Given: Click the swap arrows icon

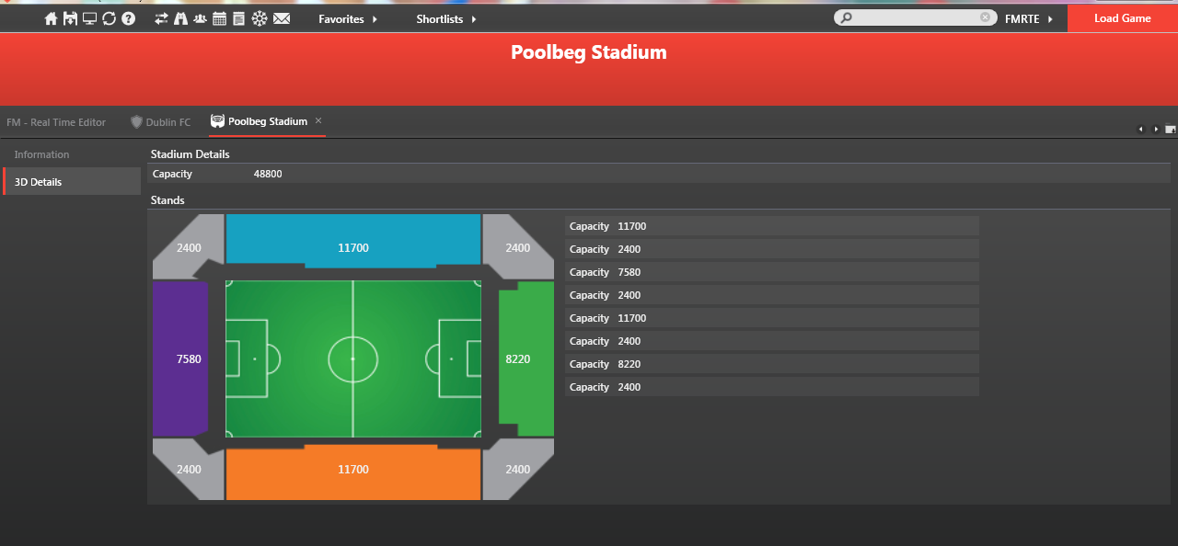Looking at the screenshot, I should 161,18.
